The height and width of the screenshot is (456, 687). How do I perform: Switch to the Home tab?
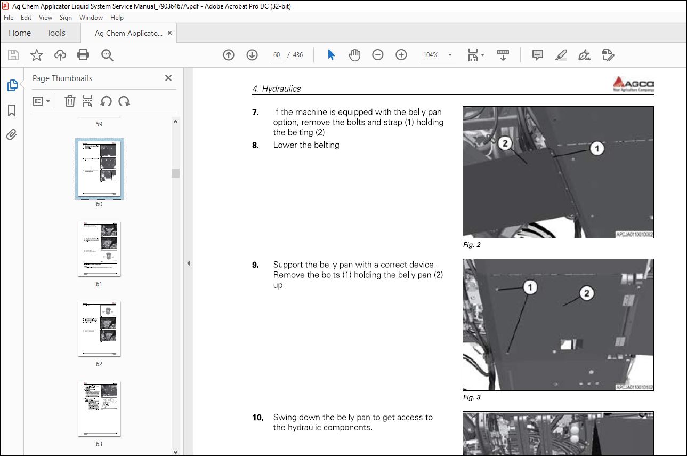(20, 33)
